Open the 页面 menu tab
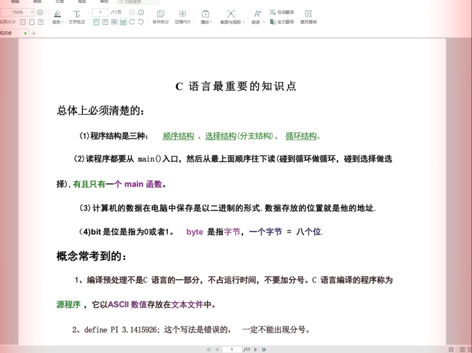The image size is (472, 353). coord(60,2)
